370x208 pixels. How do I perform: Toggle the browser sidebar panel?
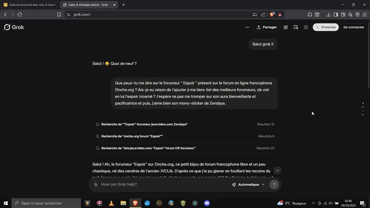coord(336,14)
